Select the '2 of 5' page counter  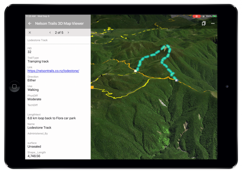[x=59, y=32]
